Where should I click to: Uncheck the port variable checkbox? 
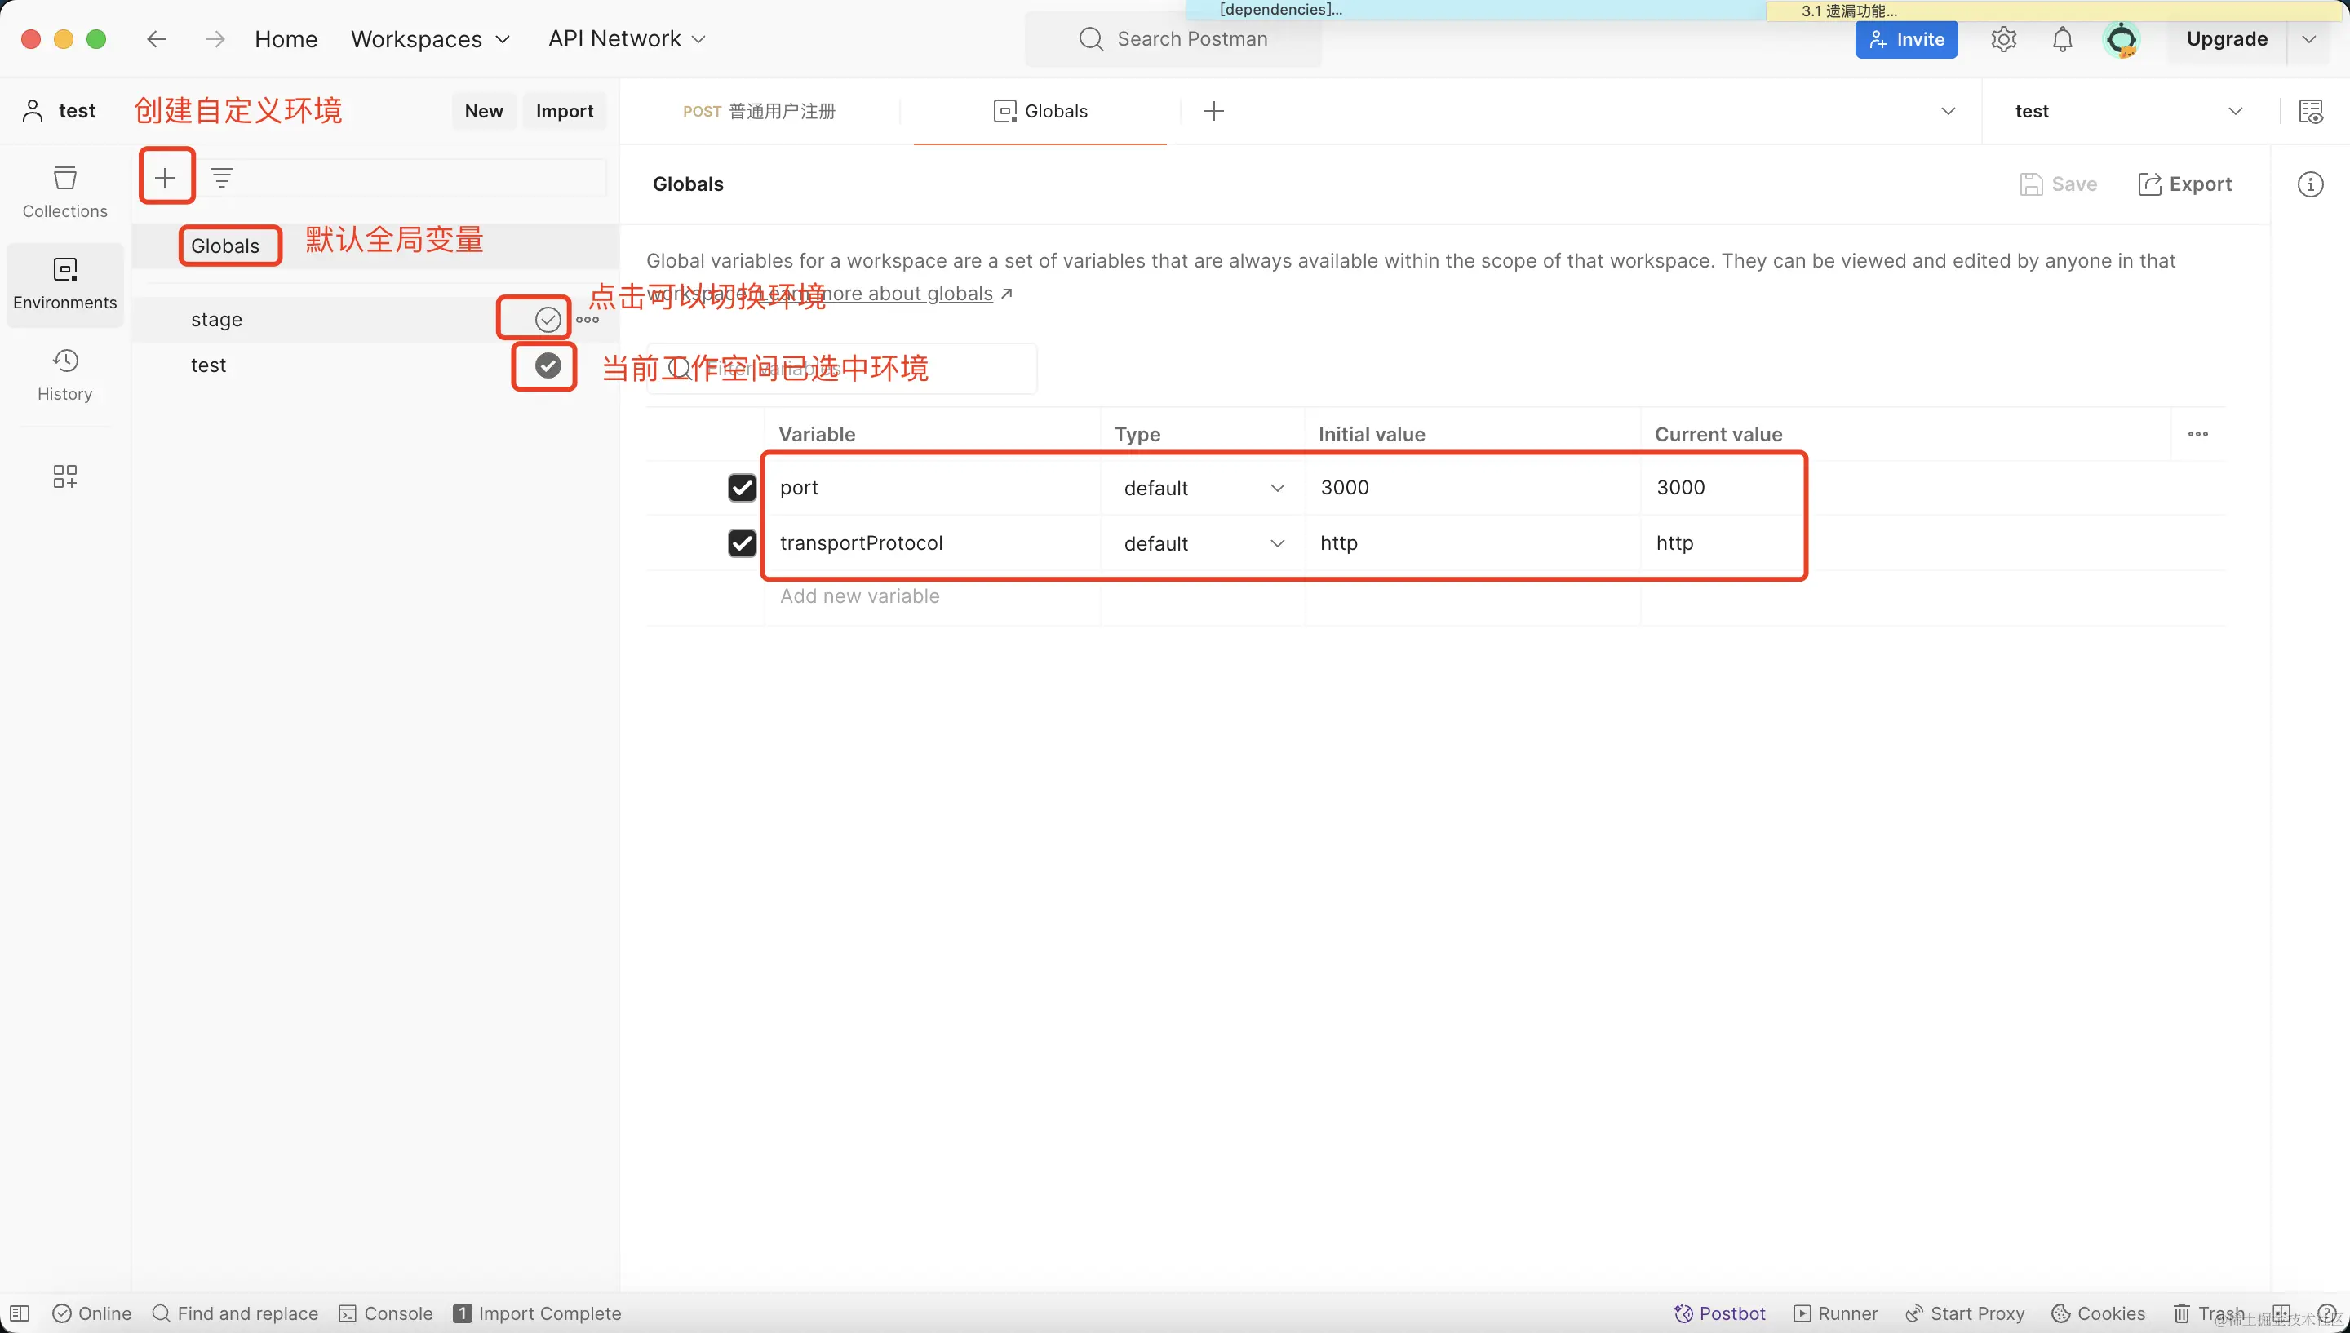pos(742,488)
